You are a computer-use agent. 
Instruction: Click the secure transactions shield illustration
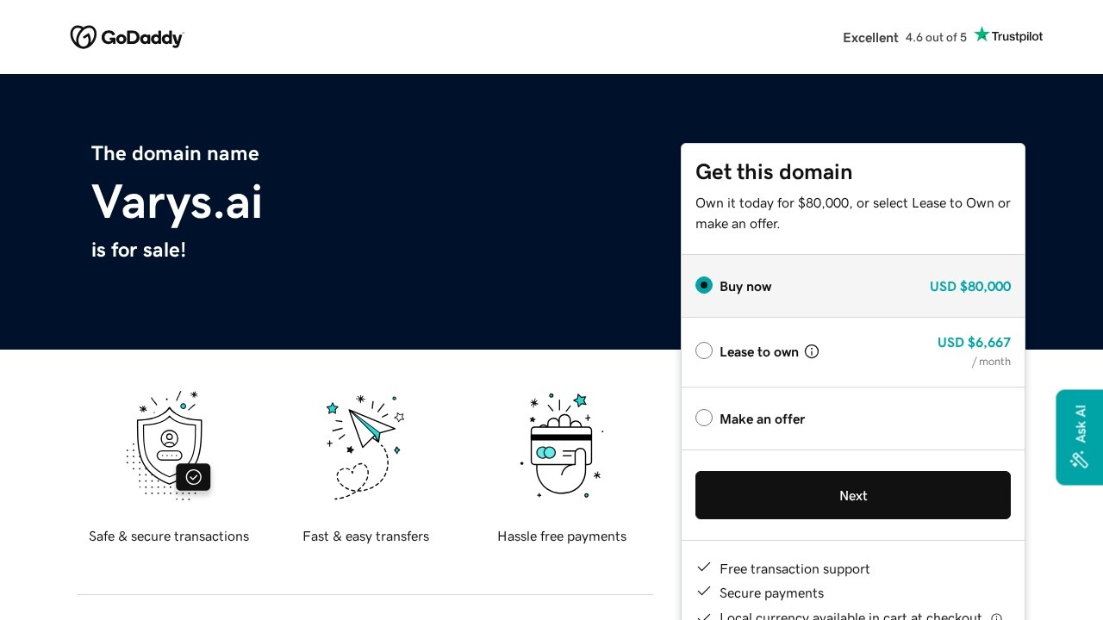coord(169,445)
